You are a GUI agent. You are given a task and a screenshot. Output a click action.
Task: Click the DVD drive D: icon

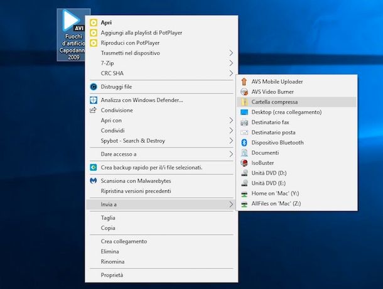(x=244, y=173)
